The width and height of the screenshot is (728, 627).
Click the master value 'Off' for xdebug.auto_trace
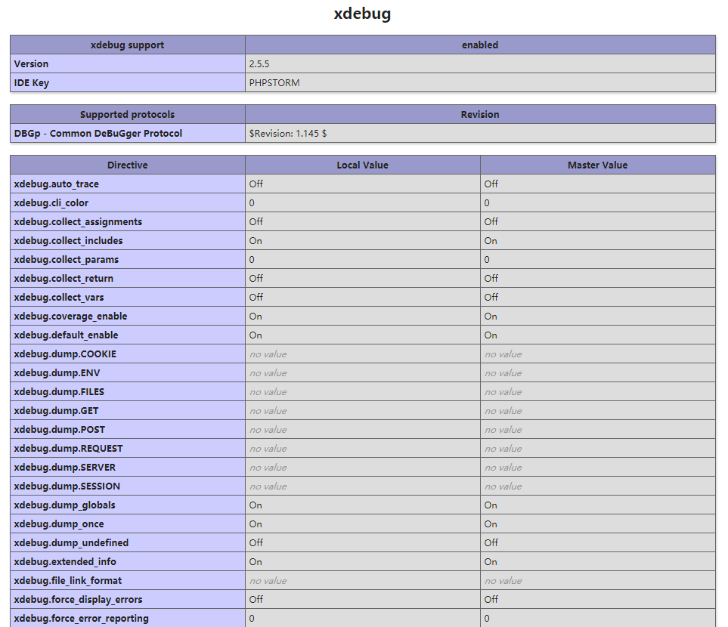(x=491, y=184)
